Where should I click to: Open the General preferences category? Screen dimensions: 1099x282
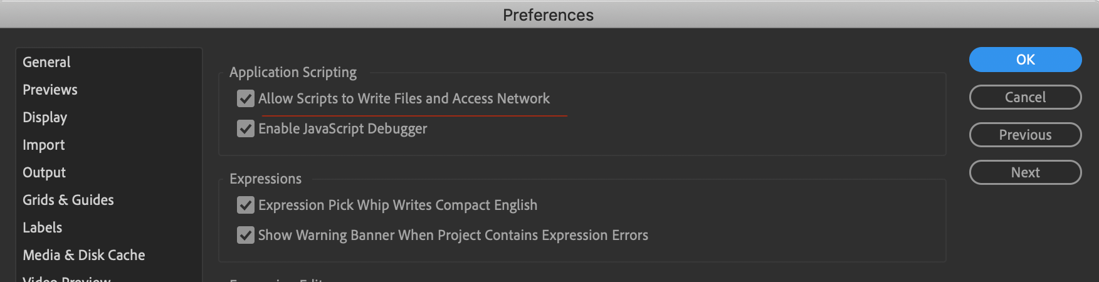[46, 62]
